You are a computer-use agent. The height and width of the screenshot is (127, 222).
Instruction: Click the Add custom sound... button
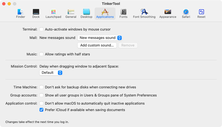click(97, 45)
